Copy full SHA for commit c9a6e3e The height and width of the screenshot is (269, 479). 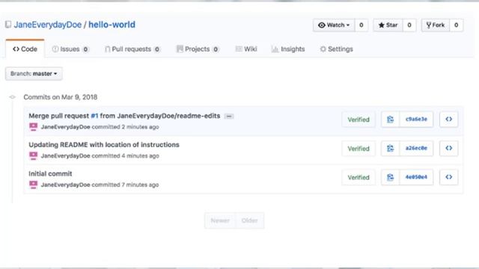[x=390, y=120]
